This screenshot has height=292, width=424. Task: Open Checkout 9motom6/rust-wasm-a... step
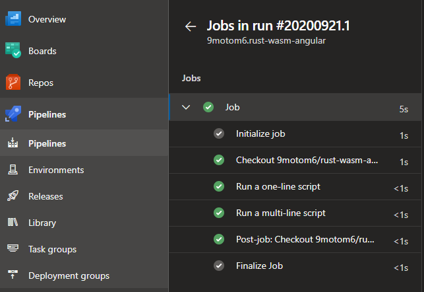tap(295, 161)
